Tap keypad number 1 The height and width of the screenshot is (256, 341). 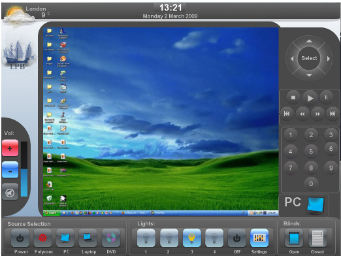290,135
